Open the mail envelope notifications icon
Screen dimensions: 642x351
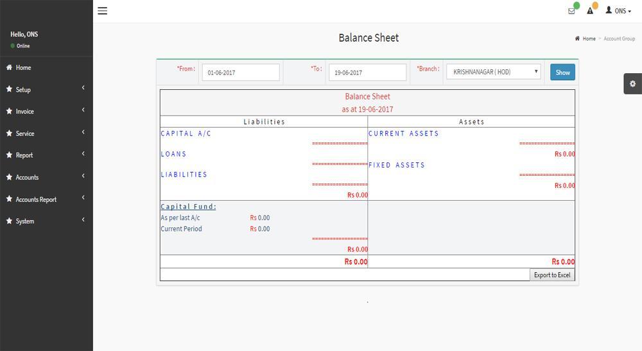point(571,11)
